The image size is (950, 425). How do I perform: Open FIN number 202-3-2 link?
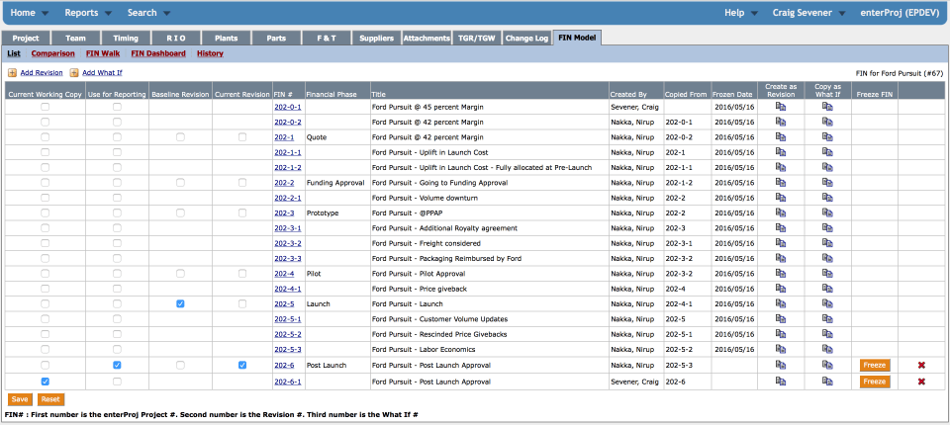pyautogui.click(x=288, y=243)
